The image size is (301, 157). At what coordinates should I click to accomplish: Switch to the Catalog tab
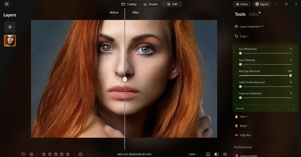129,4
